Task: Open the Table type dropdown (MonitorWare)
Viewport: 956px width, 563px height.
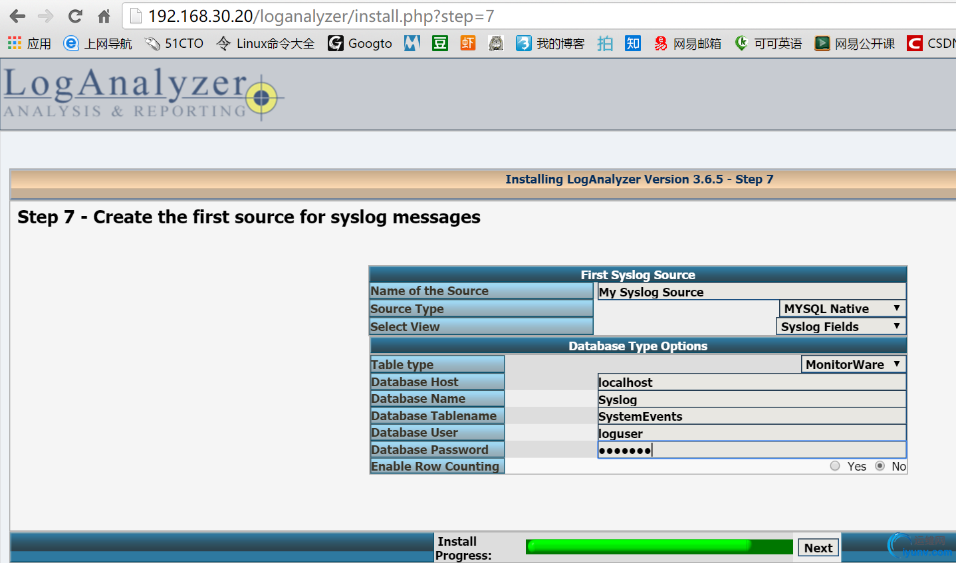Action: (854, 364)
